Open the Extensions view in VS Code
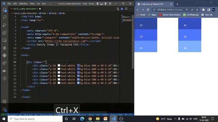Screen dimensions: 218x122 (x=4, y=33)
